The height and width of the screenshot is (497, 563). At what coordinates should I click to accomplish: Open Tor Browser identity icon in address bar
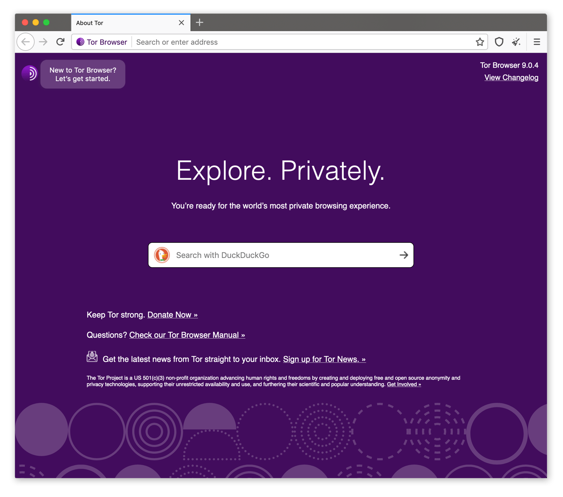point(102,42)
